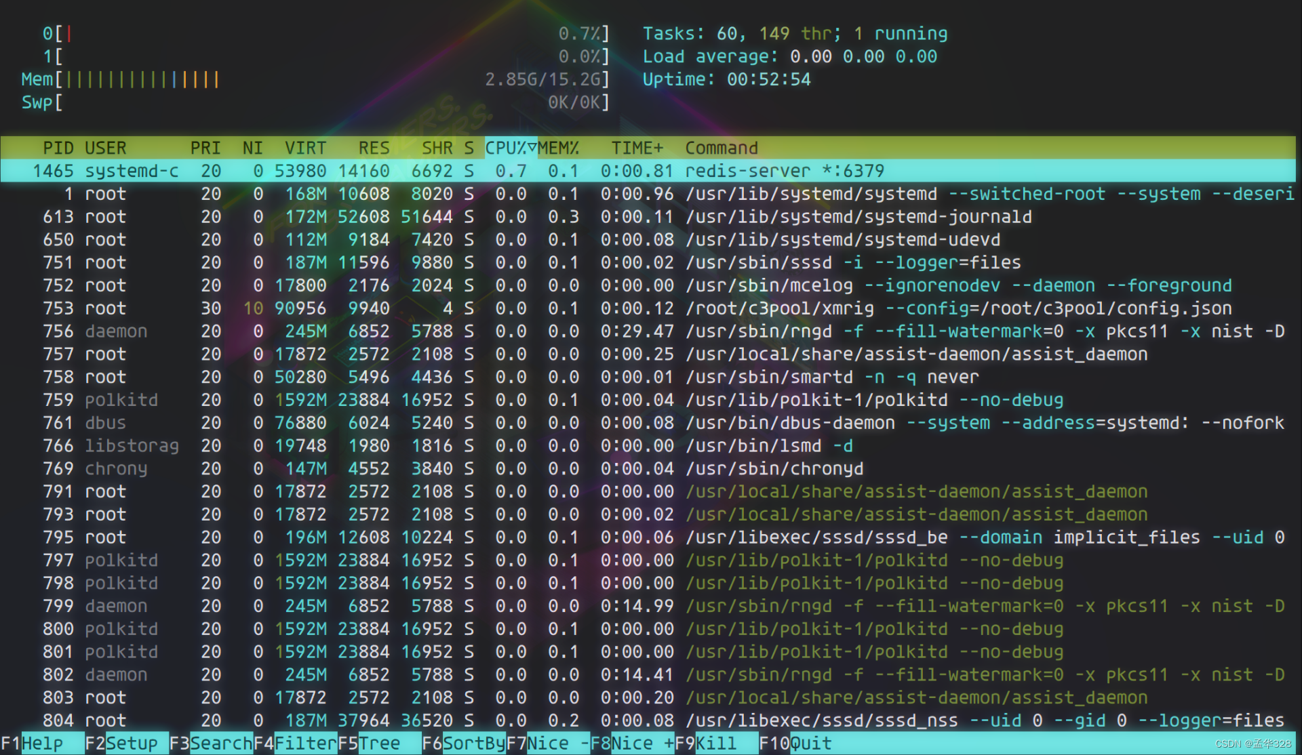The image size is (1302, 755).
Task: Click the Mem usage meter bar
Action: [136, 79]
